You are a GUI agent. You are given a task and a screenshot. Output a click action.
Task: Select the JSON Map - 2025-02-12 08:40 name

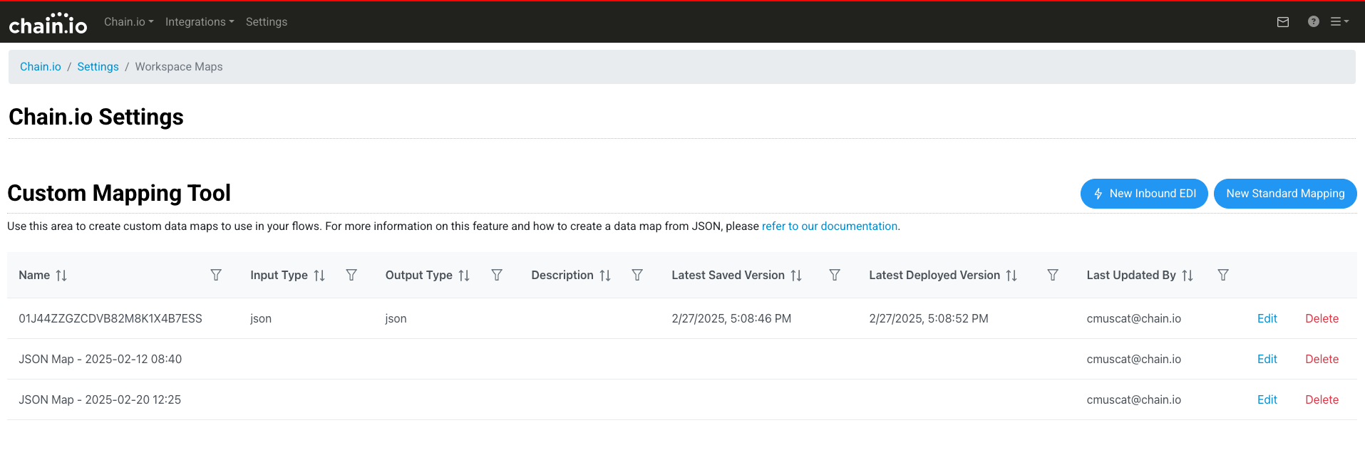point(100,360)
